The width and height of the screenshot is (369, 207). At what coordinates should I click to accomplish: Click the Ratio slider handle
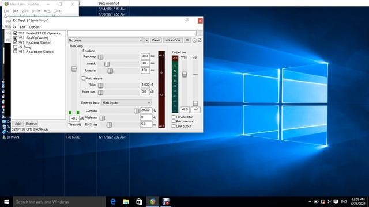click(x=100, y=85)
